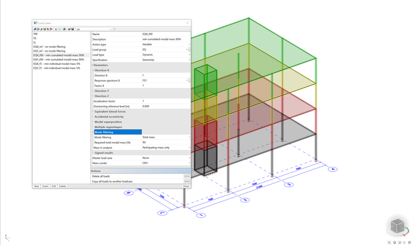Click the printer icon in Load cases toolbar
The image size is (412, 245).
[x=64, y=29]
